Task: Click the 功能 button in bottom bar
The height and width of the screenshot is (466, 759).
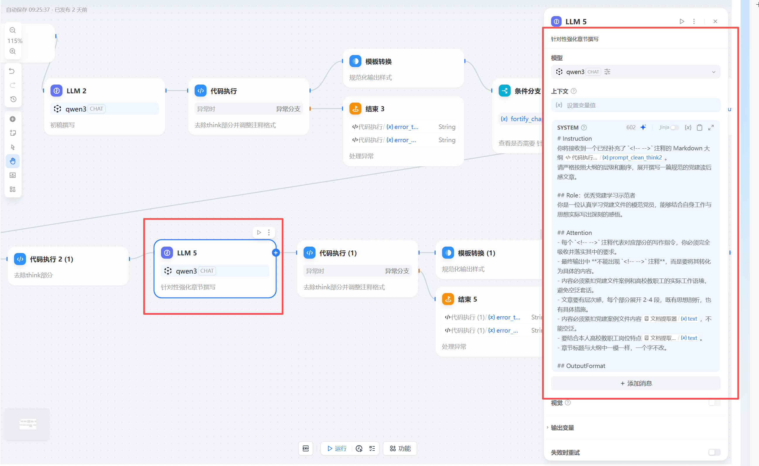Action: coord(400,449)
